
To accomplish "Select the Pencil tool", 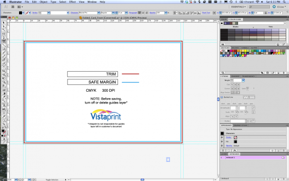I will (4, 56).
